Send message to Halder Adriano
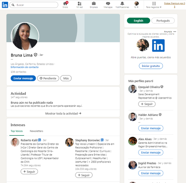186x183 pixels. pyautogui.click(x=151, y=128)
